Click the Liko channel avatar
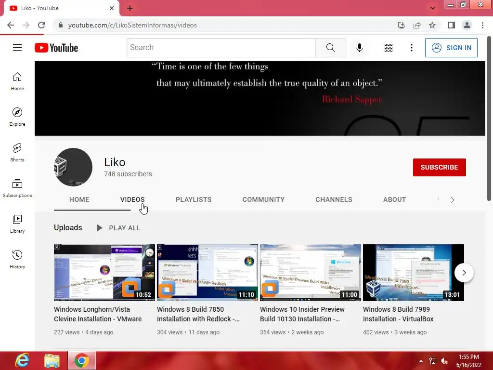The image size is (493, 370). [x=73, y=167]
